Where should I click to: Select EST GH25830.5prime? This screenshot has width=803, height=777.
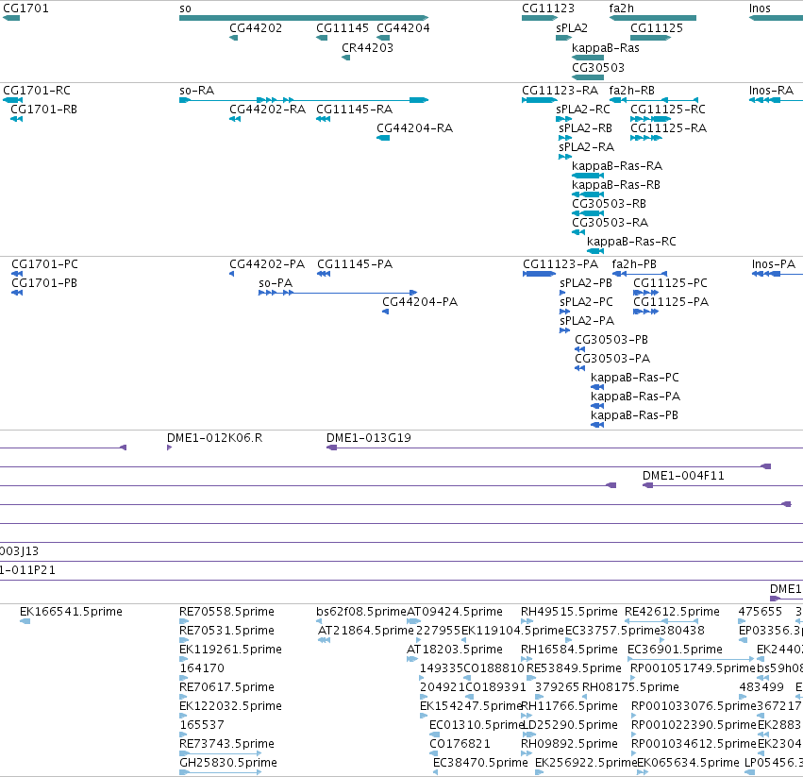tap(228, 763)
